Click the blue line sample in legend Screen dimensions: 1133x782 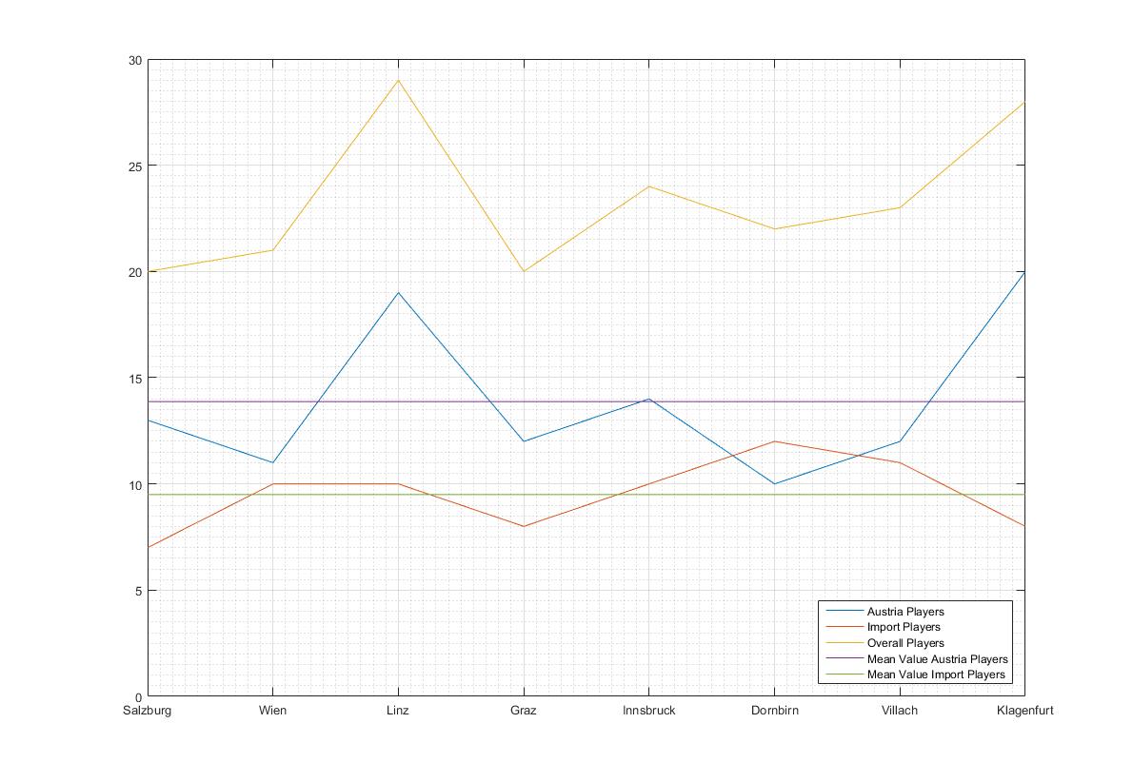pyautogui.click(x=844, y=612)
